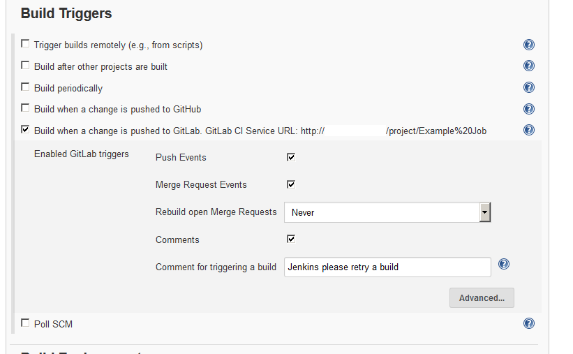Image resolution: width=573 pixels, height=354 pixels.
Task: Toggle the Comments checkbox
Action: click(291, 239)
